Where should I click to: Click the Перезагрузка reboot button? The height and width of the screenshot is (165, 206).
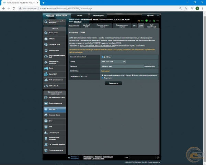[98, 15]
